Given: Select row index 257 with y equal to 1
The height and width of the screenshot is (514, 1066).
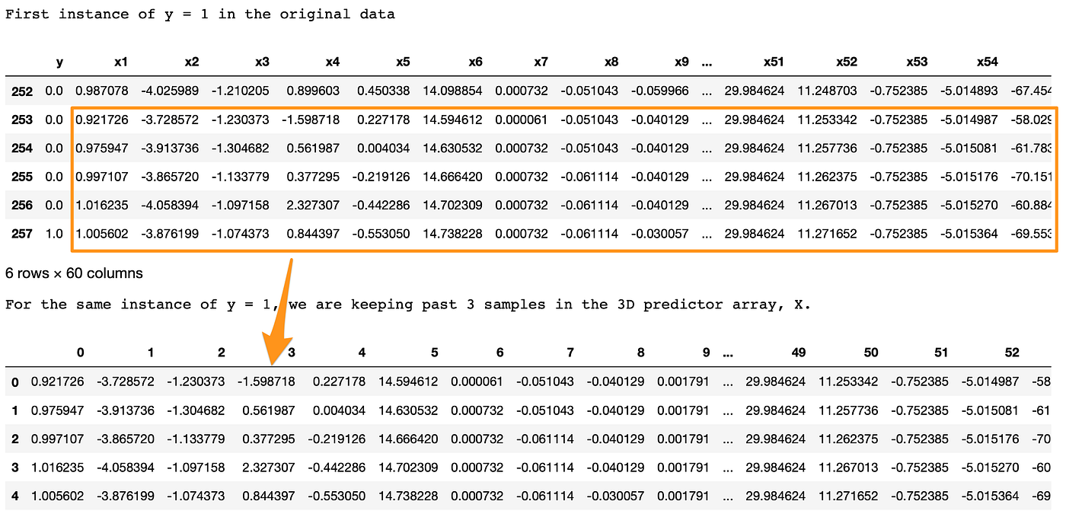Looking at the screenshot, I should pos(21,234).
